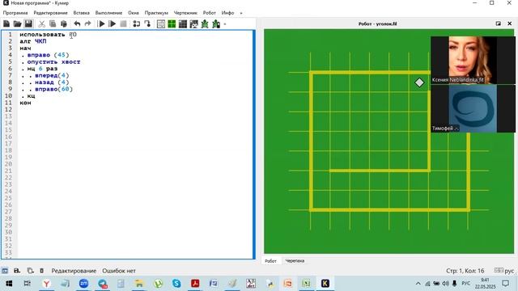Click first status bar console icon
Image resolution: width=518 pixels, height=291 pixels.
point(5,271)
